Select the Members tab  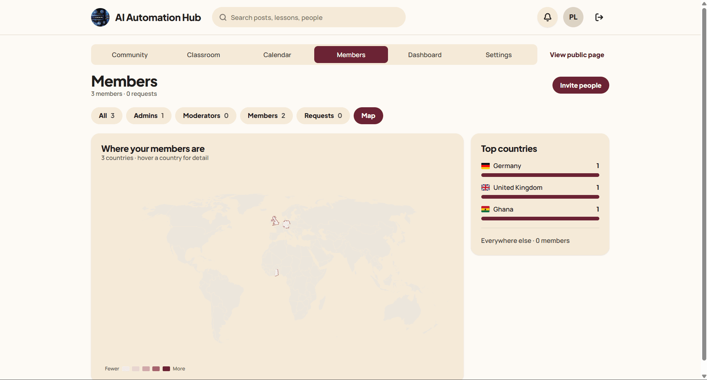pos(351,55)
